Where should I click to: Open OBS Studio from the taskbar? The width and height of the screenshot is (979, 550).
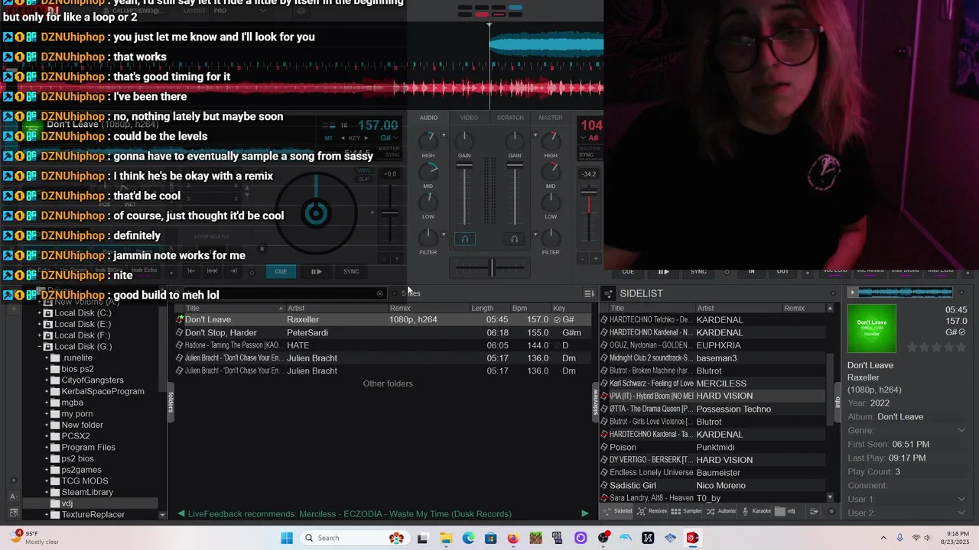click(x=603, y=538)
